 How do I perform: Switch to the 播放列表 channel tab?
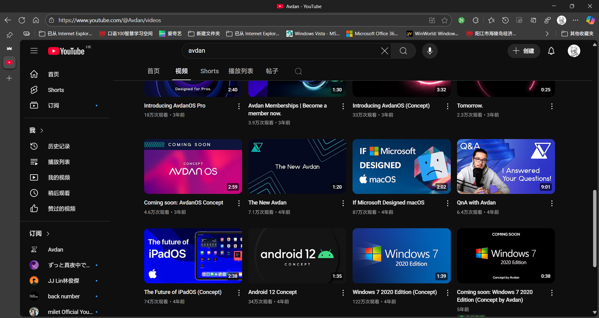[x=241, y=71]
